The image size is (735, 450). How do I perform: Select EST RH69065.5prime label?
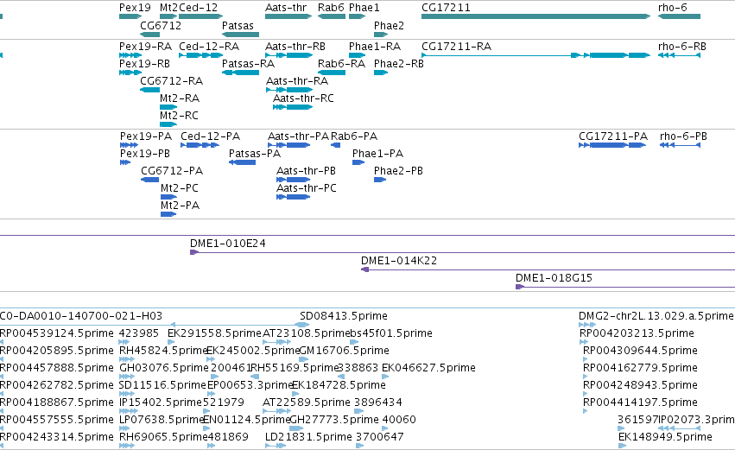coord(163,437)
